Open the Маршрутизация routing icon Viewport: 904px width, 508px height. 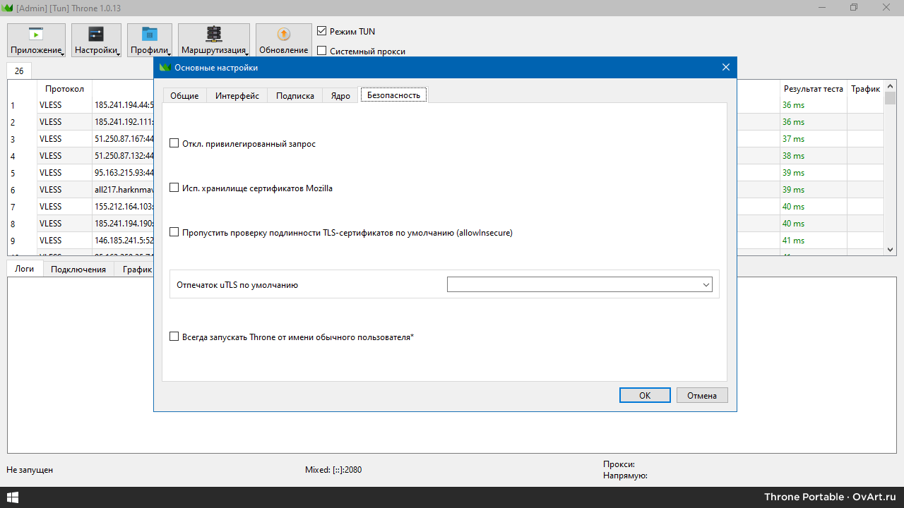[x=213, y=35]
